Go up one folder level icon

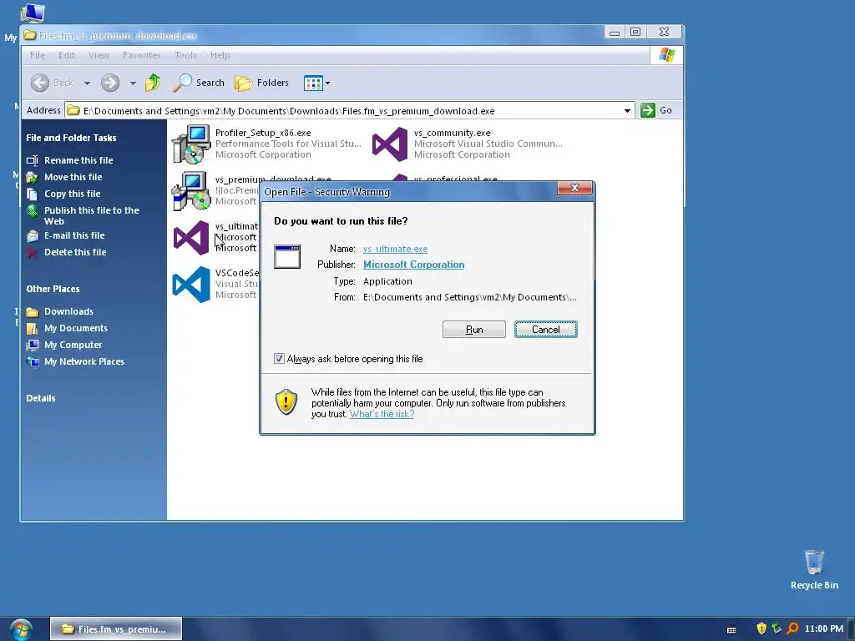153,83
